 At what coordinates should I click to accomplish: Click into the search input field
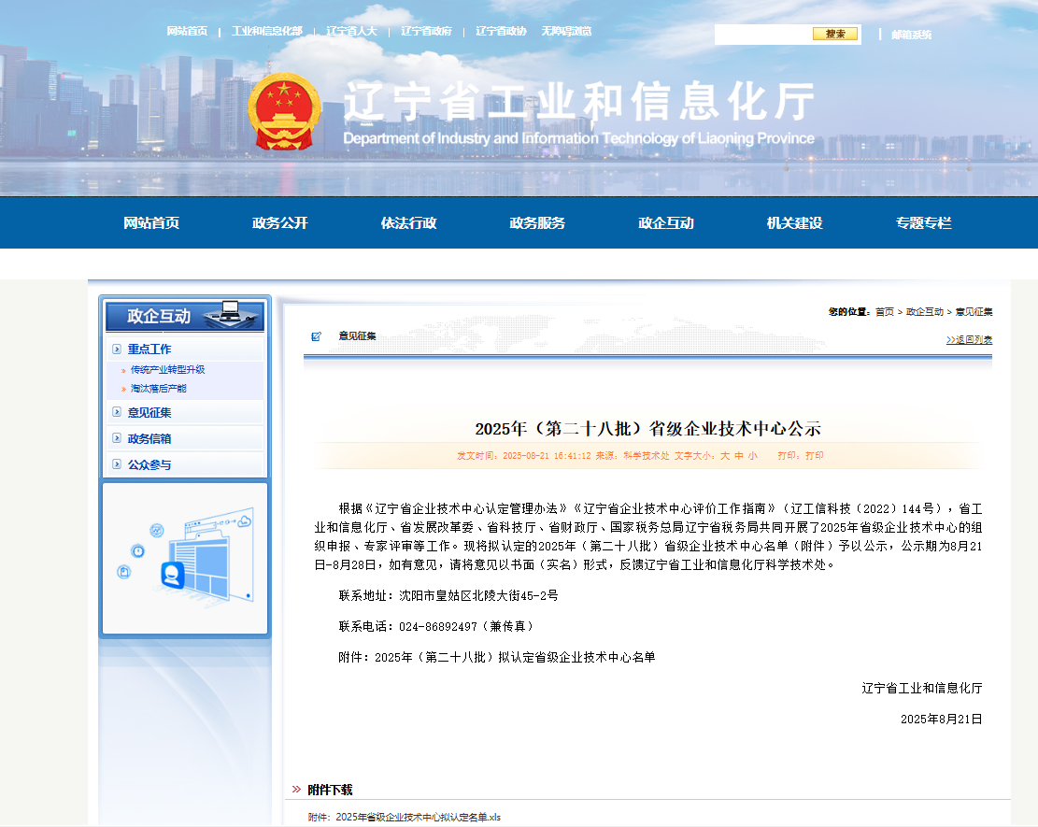[x=763, y=34]
